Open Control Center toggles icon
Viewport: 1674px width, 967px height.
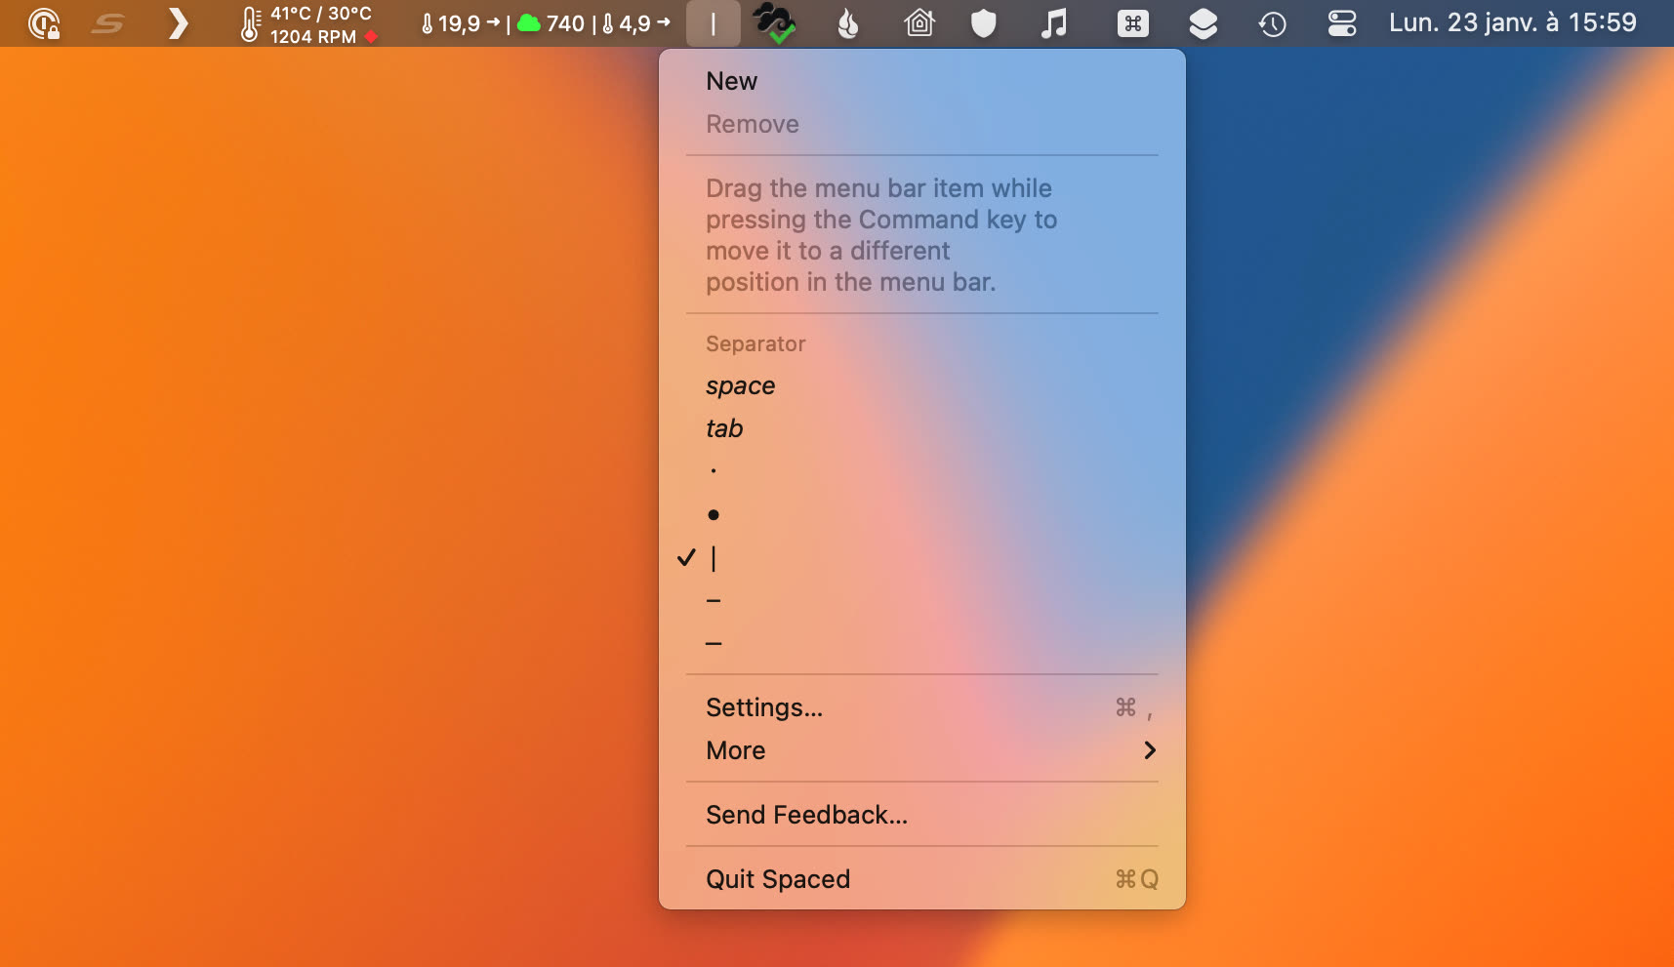1342,23
